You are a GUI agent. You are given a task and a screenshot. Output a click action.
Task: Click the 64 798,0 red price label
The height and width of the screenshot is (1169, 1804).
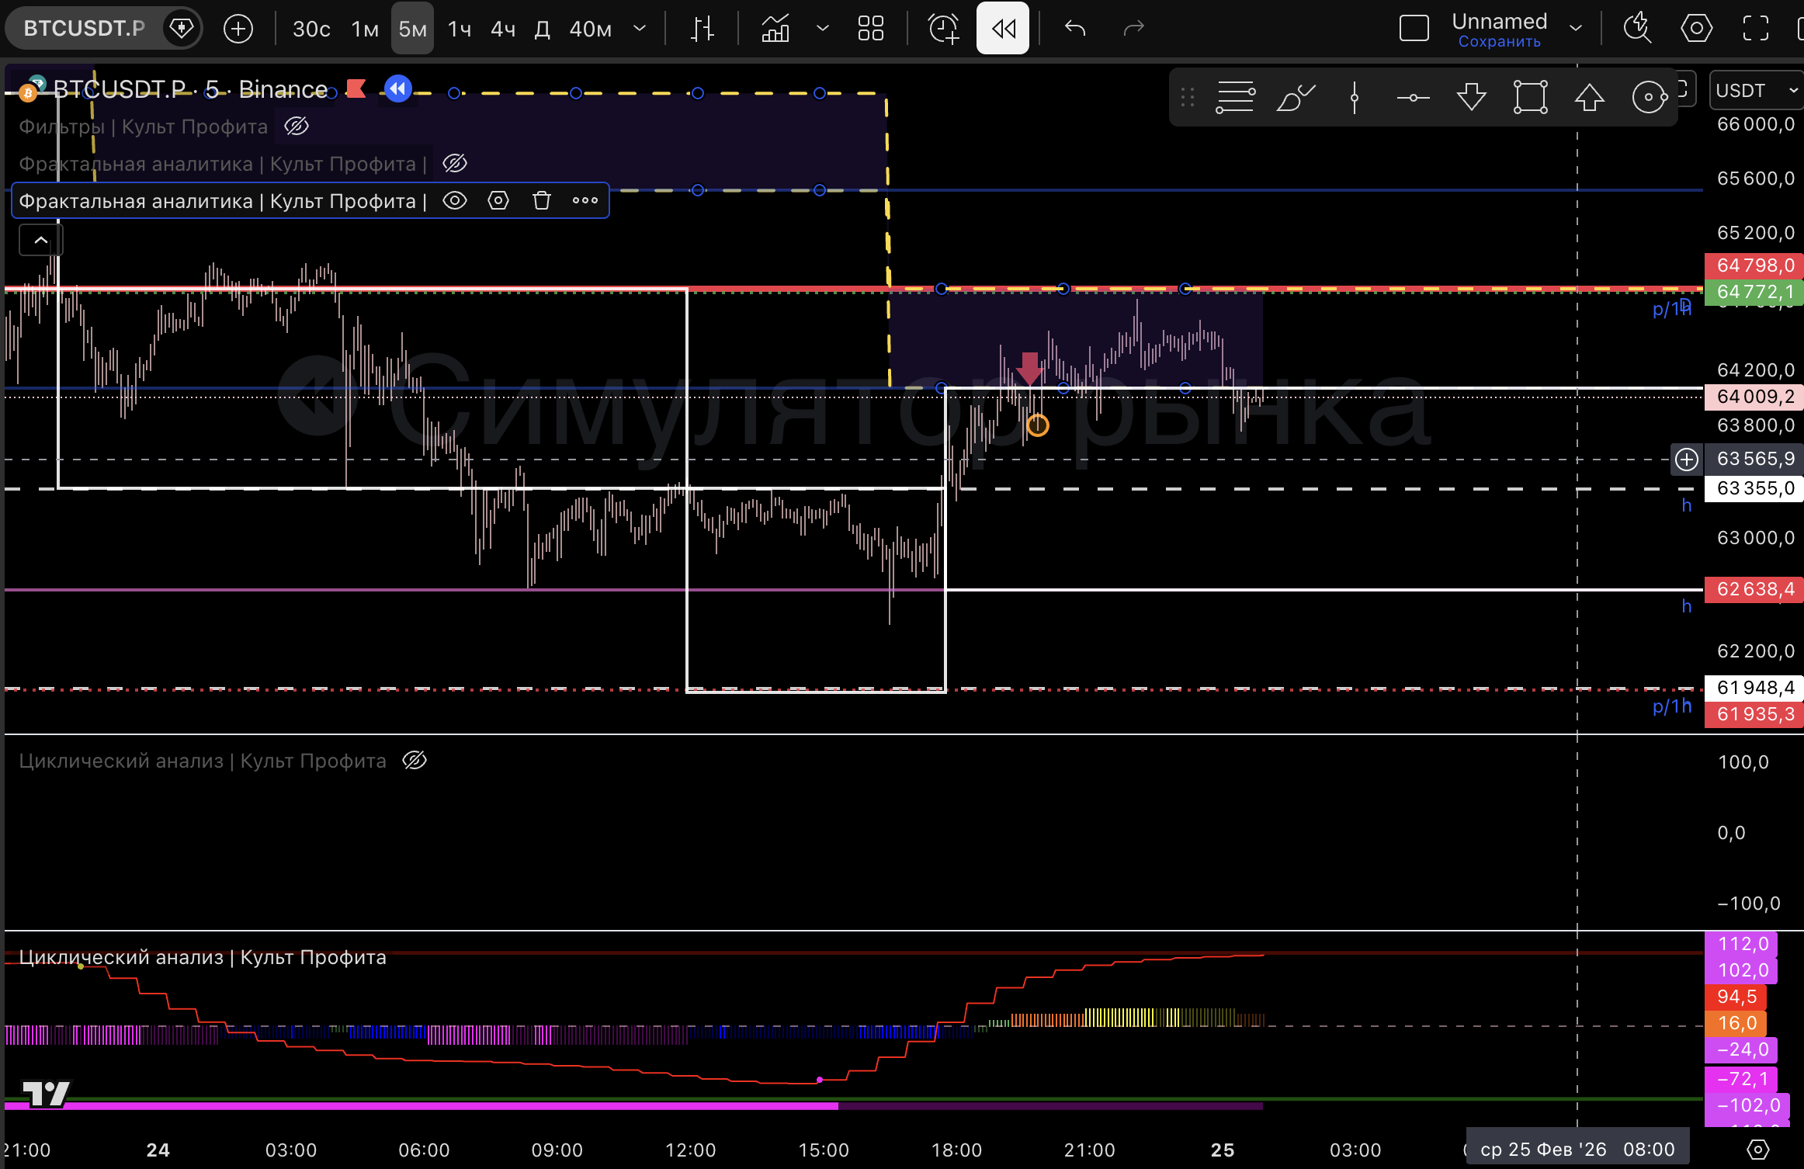click(1754, 265)
